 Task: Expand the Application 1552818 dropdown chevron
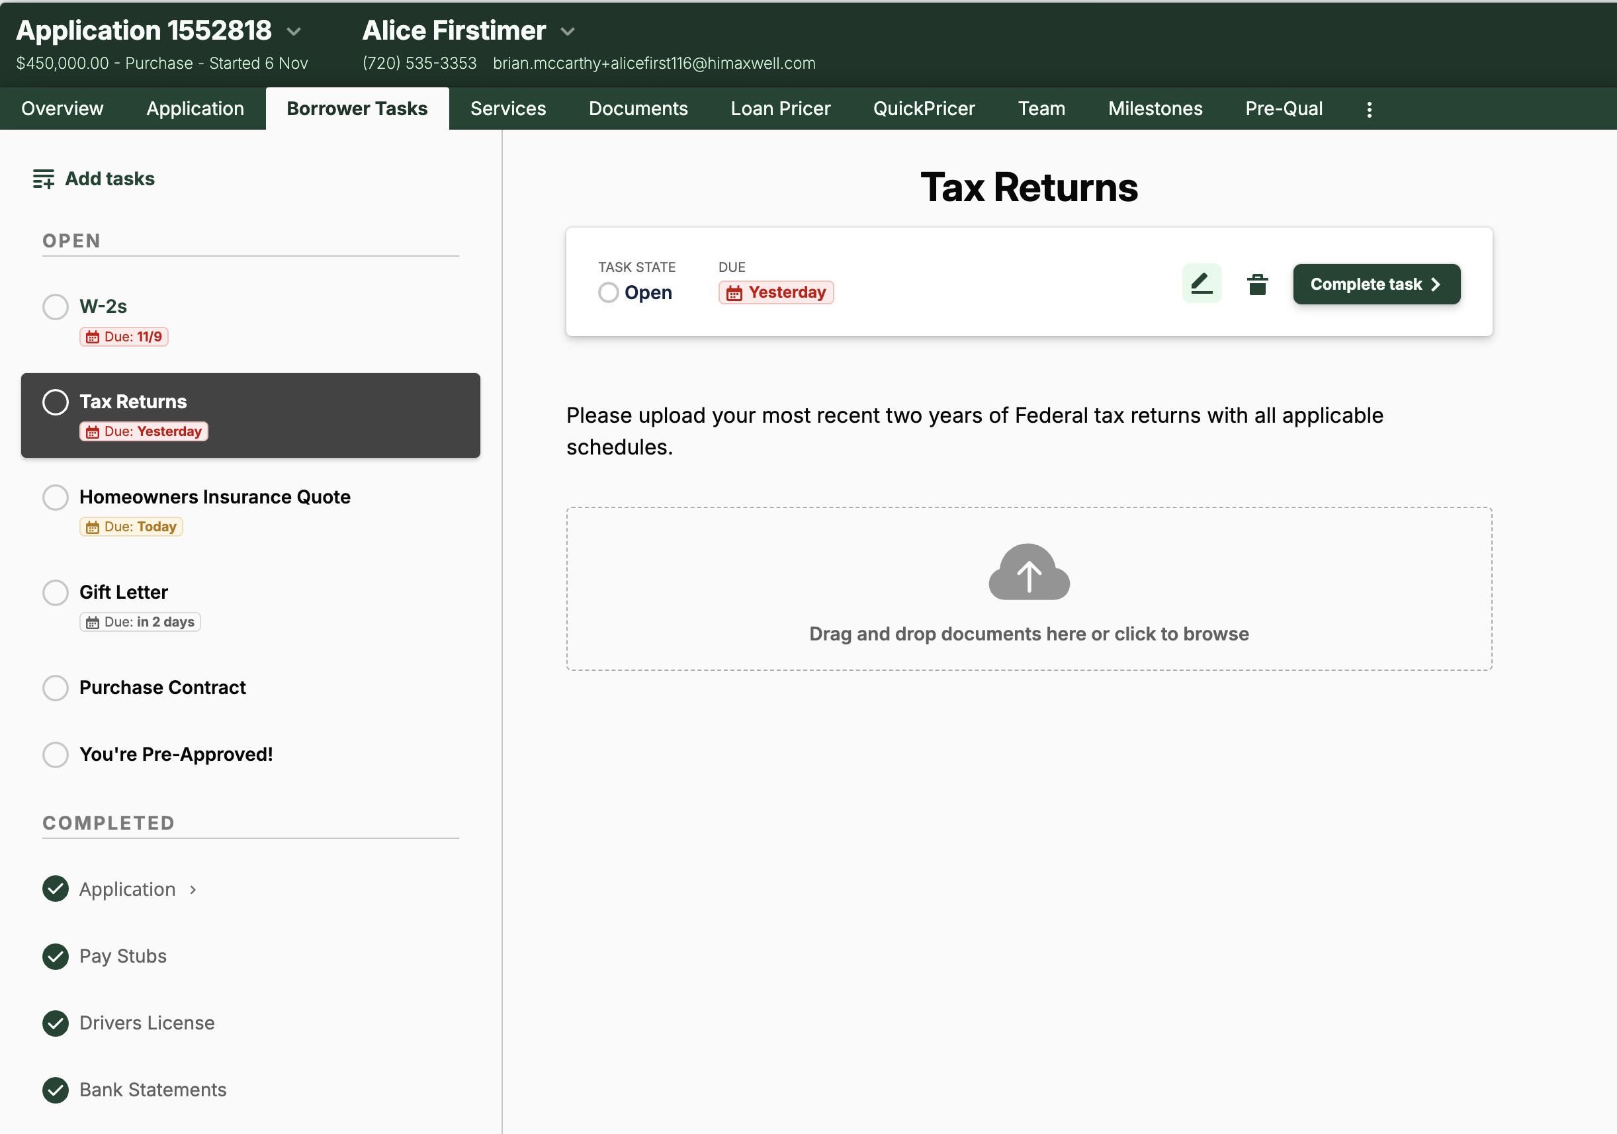coord(294,32)
